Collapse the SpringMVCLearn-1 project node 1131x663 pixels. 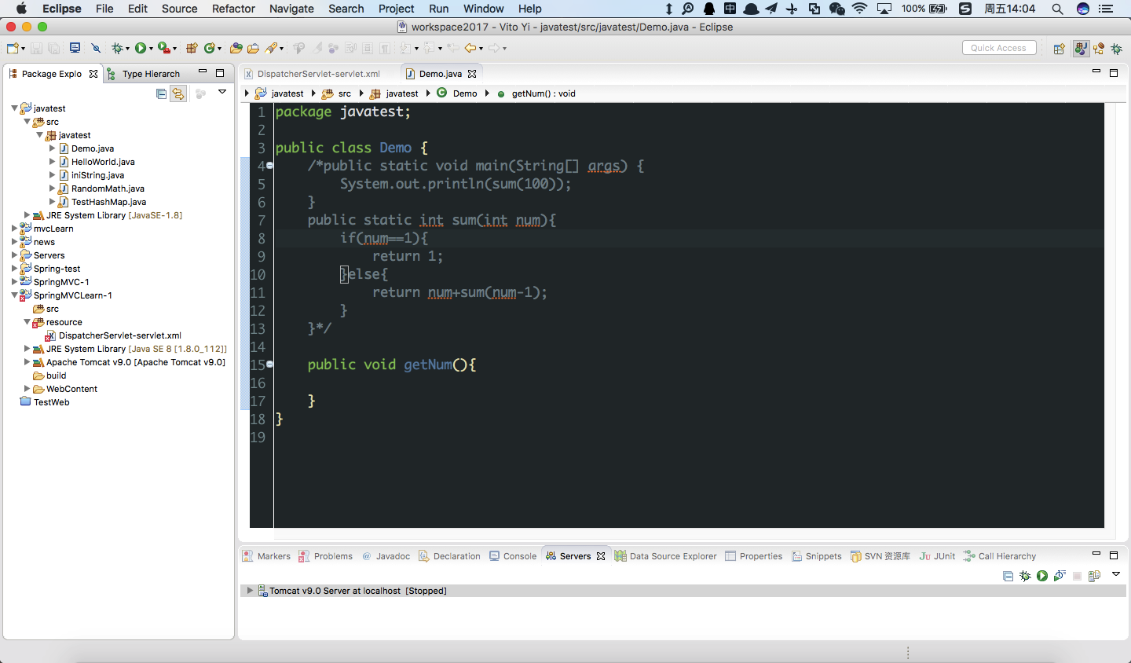14,295
